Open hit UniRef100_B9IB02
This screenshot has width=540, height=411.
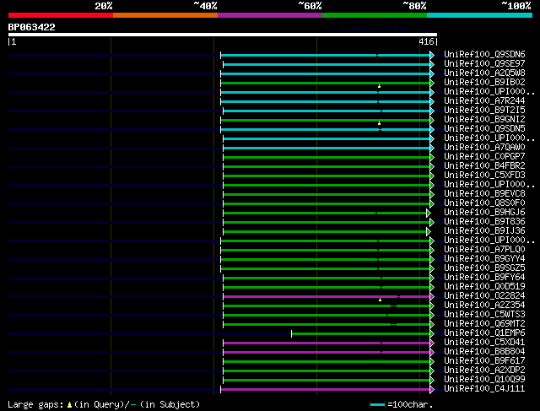(484, 83)
